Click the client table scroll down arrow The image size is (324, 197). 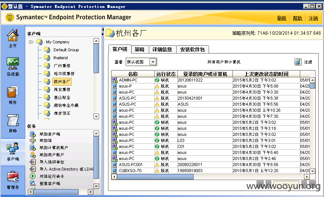pyautogui.click(x=312, y=171)
